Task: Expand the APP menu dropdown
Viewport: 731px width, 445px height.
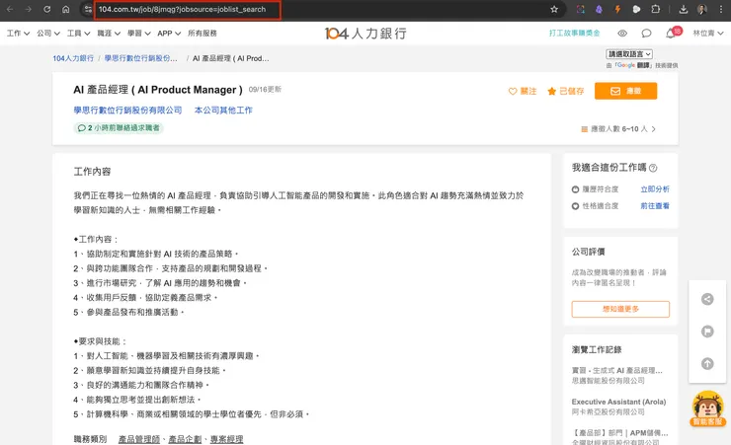Action: [169, 33]
